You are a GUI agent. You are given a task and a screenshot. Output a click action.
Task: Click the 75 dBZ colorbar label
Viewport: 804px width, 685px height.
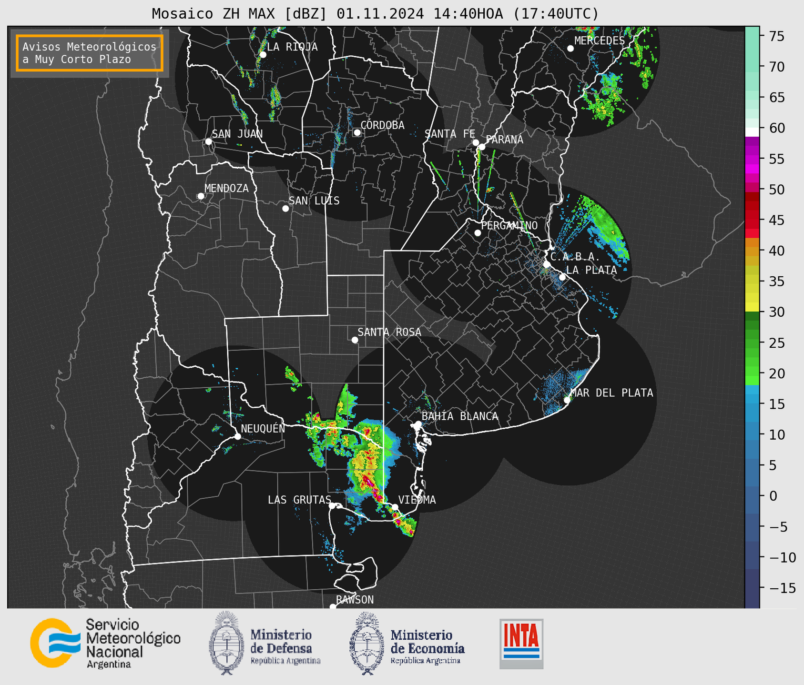(776, 36)
